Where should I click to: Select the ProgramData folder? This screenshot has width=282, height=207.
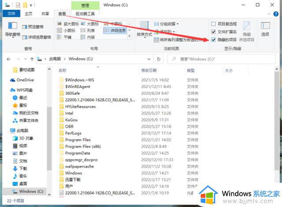(x=78, y=153)
